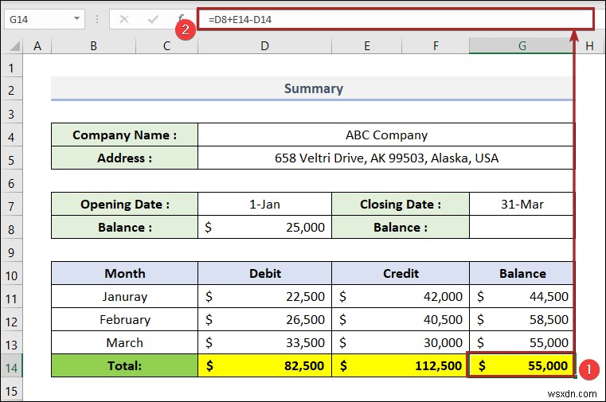Click the Insert Function fx icon

181,18
